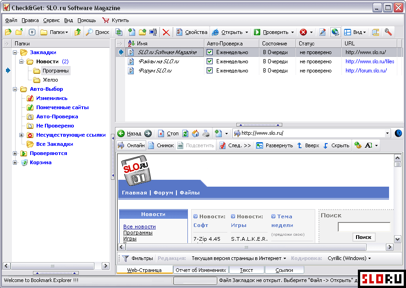Click the new folder-with-arrow icon beside open file
This screenshot has width=406, height=288.
pos(19,32)
